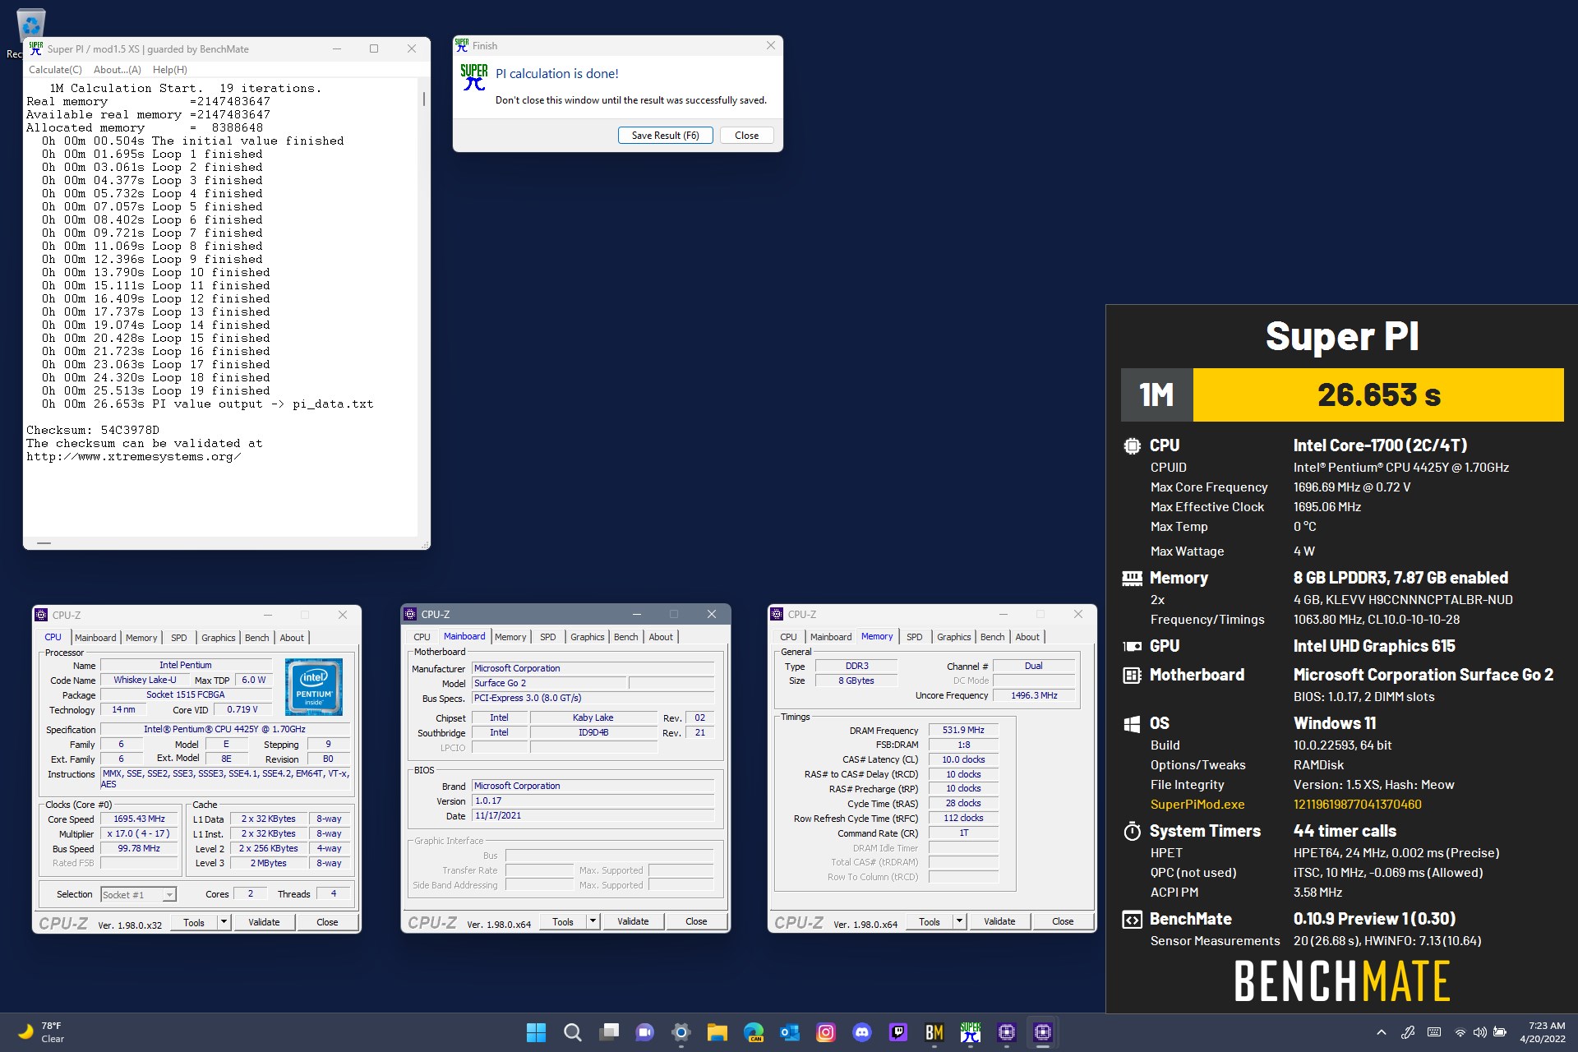
Task: Switch to Super PI via its taskbar icon
Action: (971, 1032)
